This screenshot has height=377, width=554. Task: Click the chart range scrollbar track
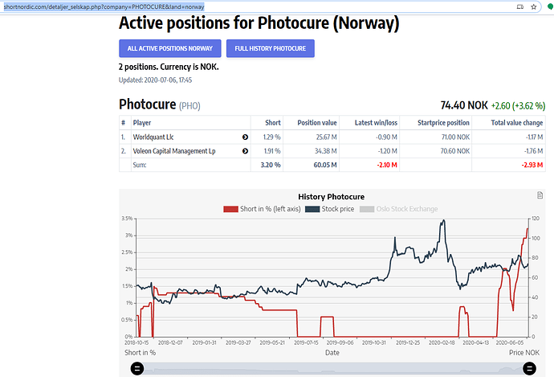tap(333, 368)
